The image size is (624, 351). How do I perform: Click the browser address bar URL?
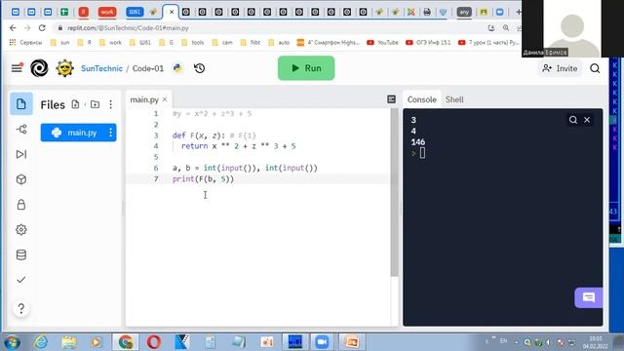pyautogui.click(x=128, y=28)
